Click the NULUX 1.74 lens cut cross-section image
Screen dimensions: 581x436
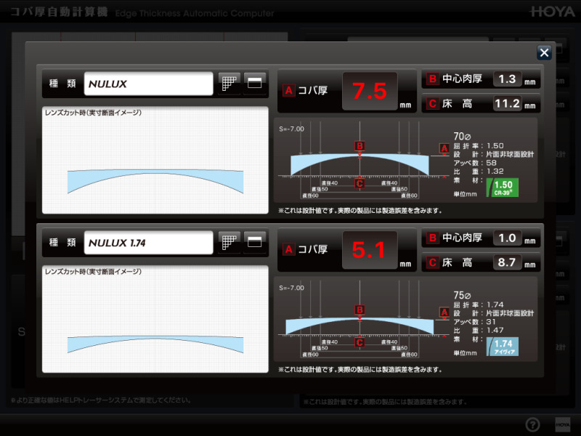coord(155,319)
